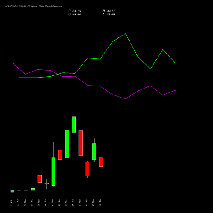Click the 17 Mar date label
Image resolution: width=213 pixels, height=213 pixels.
tap(80, 203)
